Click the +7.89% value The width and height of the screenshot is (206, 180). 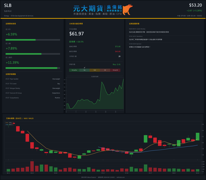12,48
